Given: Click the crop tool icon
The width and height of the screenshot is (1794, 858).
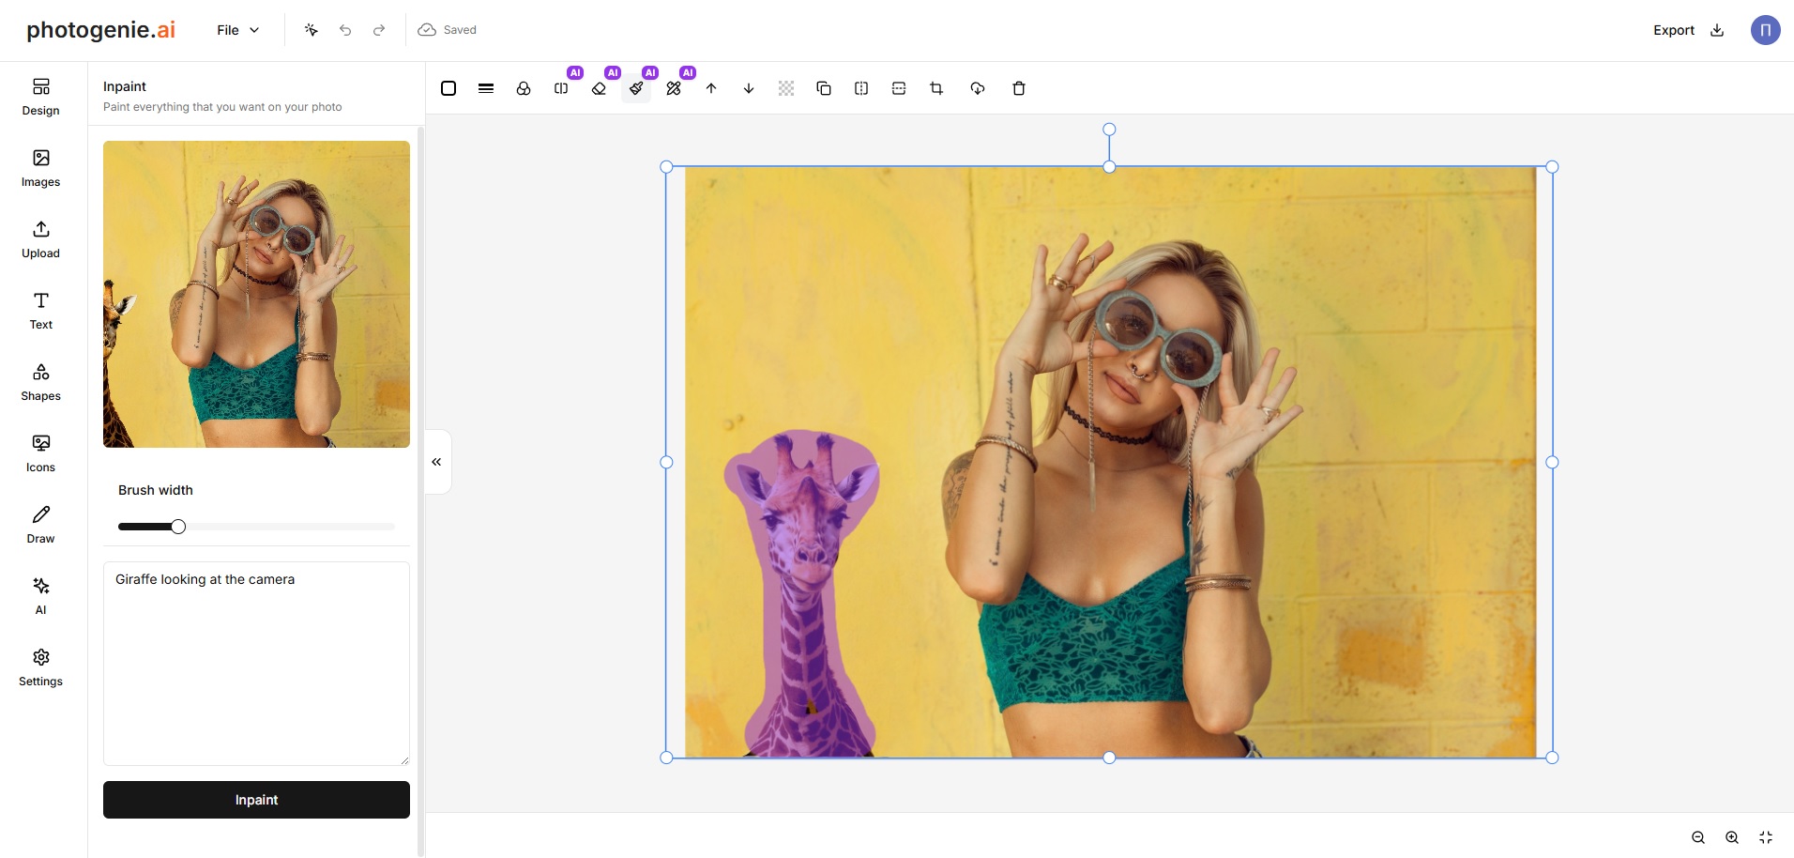Looking at the screenshot, I should [936, 88].
